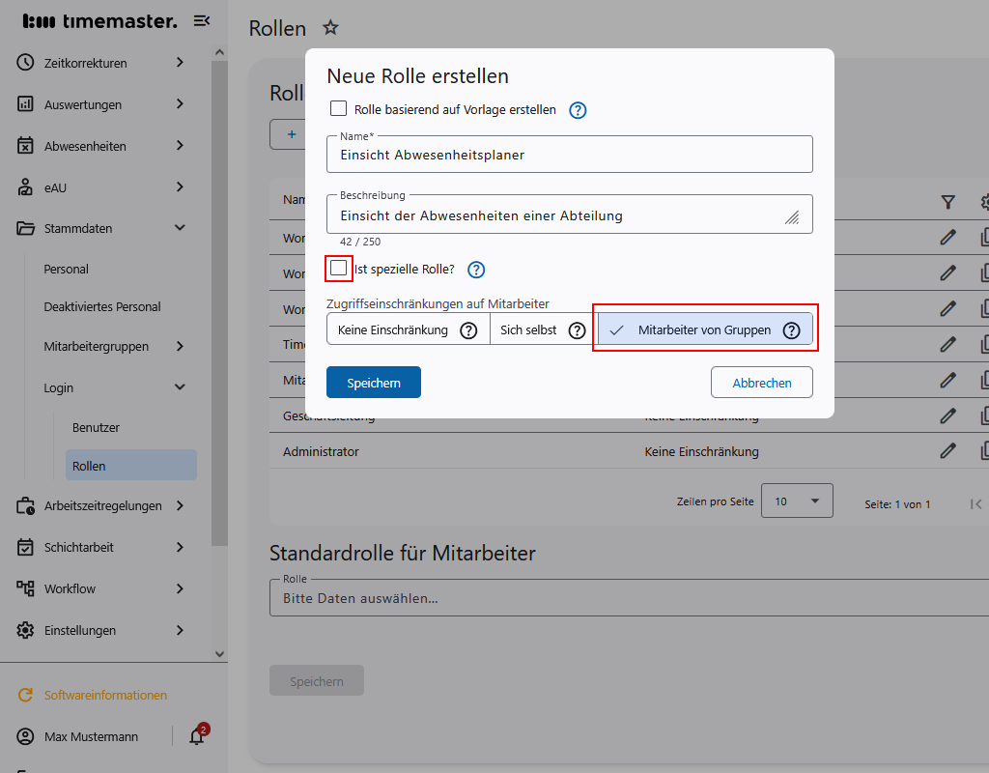Click the notification bell with two alerts
989x773 pixels.
point(197,736)
